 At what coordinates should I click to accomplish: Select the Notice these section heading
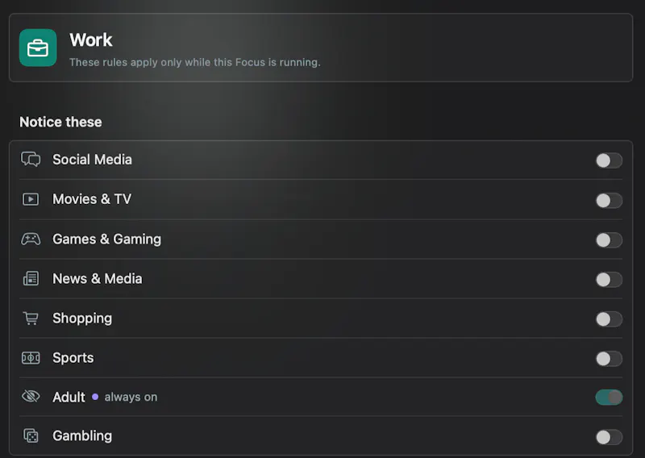coord(60,122)
